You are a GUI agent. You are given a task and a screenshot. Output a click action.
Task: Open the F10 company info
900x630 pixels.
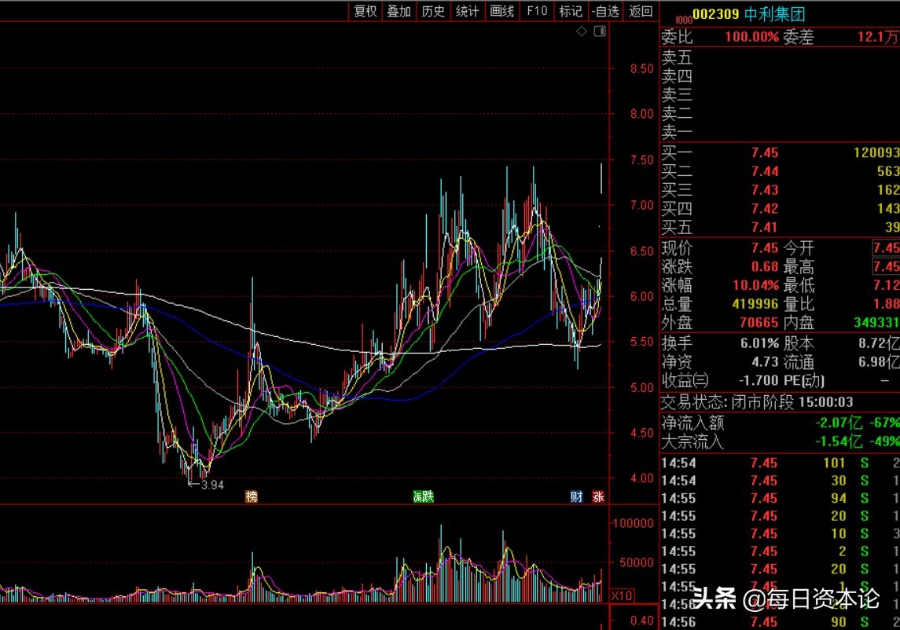coord(537,11)
